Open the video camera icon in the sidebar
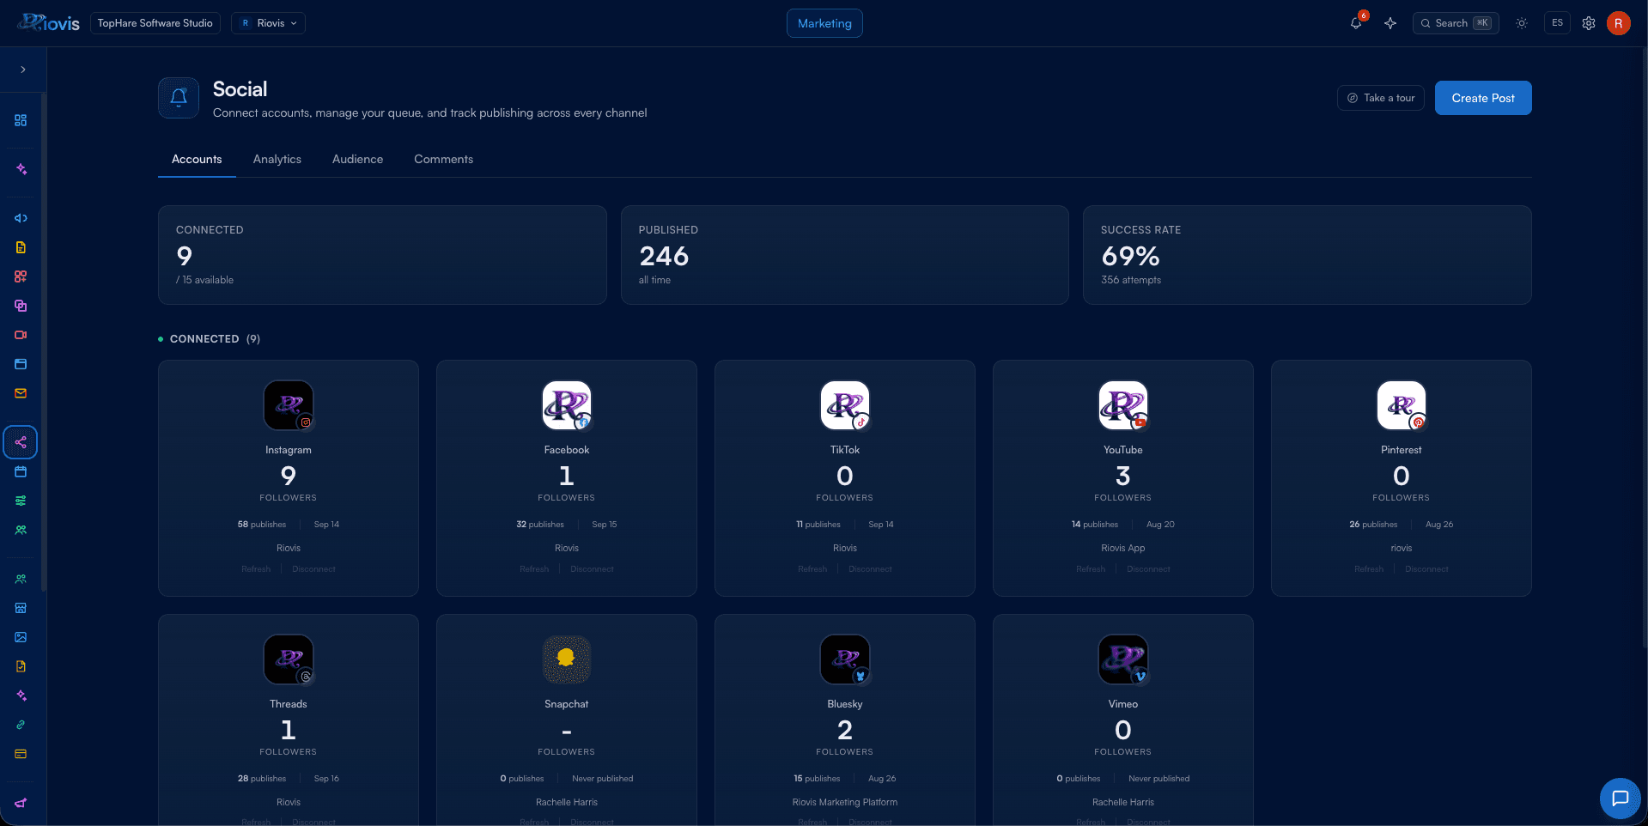Image resolution: width=1648 pixels, height=826 pixels. 21,335
